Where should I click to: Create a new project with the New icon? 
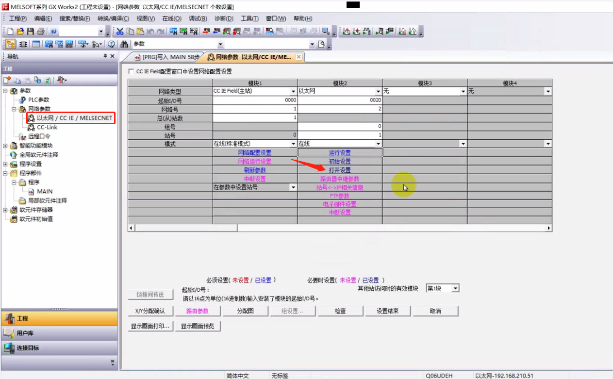[x=11, y=32]
